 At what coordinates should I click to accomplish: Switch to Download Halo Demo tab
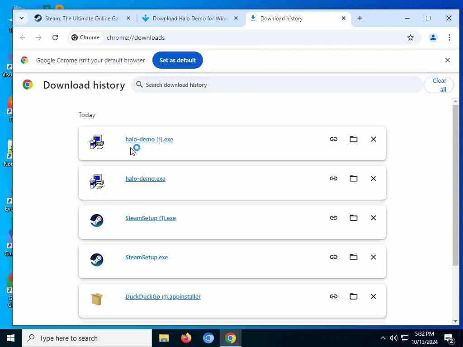coord(189,18)
